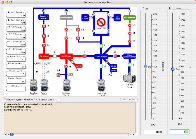Viewport: 196px width, 139px height.
Task: Click port marker L above Furnace loader
Action: click(44, 11)
